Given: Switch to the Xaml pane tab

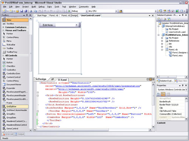Looking at the screenshot, I should pos(62,80).
